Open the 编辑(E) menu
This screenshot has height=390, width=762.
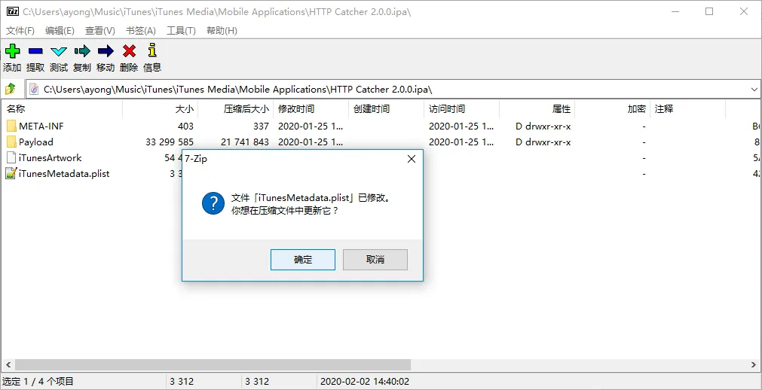(x=60, y=31)
